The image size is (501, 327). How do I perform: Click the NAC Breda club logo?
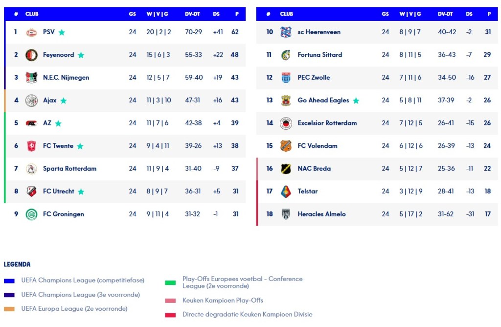point(286,168)
